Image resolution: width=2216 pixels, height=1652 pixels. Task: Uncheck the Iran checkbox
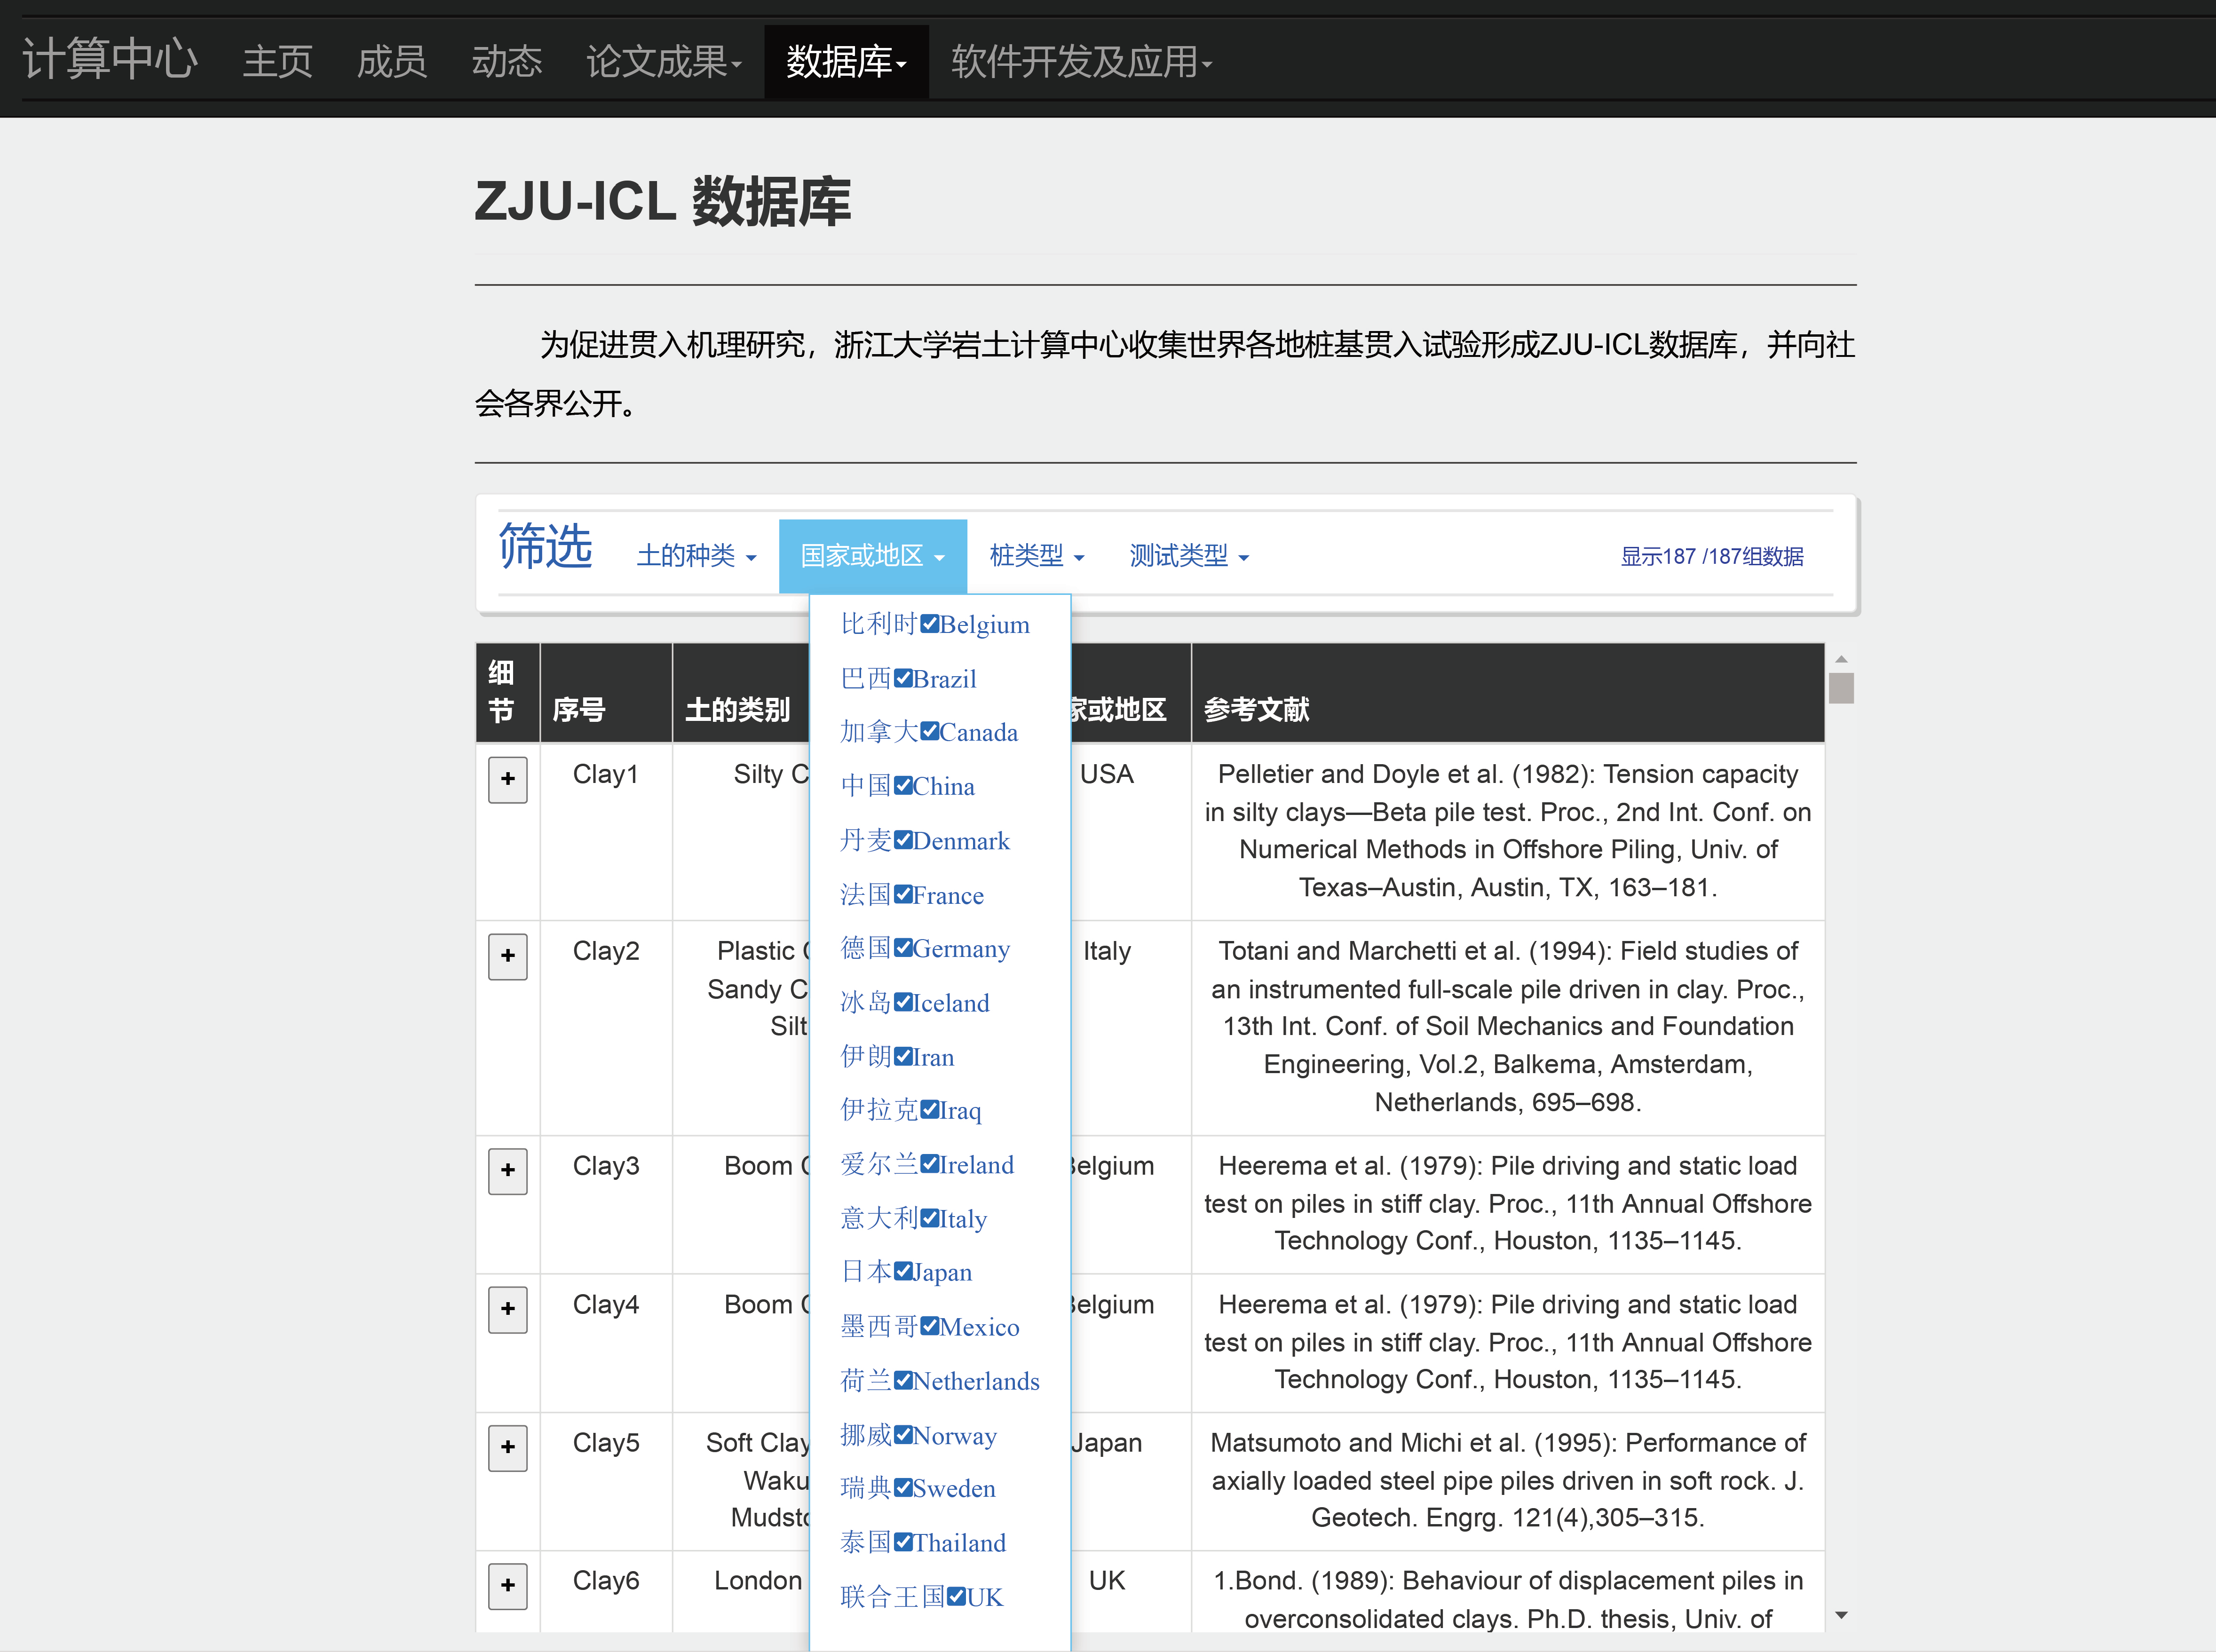click(x=903, y=1056)
